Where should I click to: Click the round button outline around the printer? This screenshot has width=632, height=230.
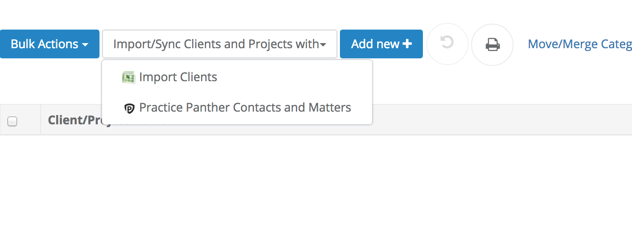coord(492,44)
